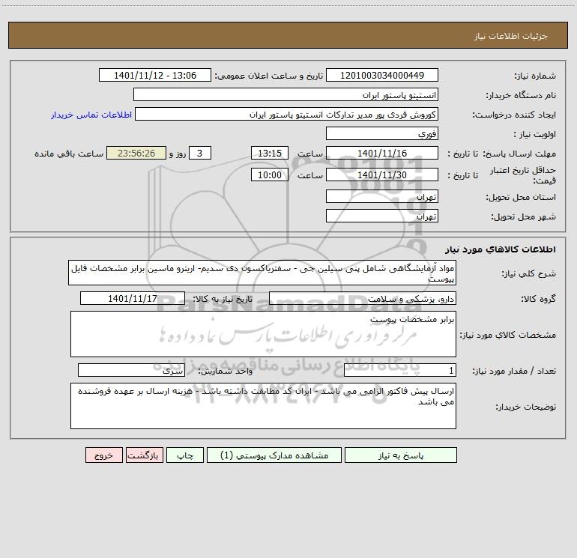Click goods group field دارو، پزشکی و سلامت
577x558 pixels.
point(363,298)
